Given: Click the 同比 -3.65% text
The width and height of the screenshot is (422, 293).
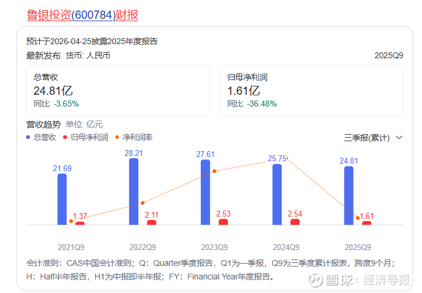Looking at the screenshot, I should (56, 104).
